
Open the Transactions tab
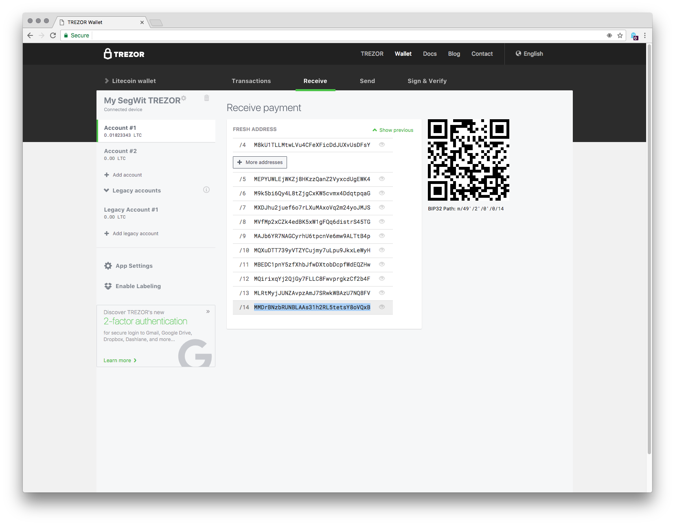click(x=251, y=81)
